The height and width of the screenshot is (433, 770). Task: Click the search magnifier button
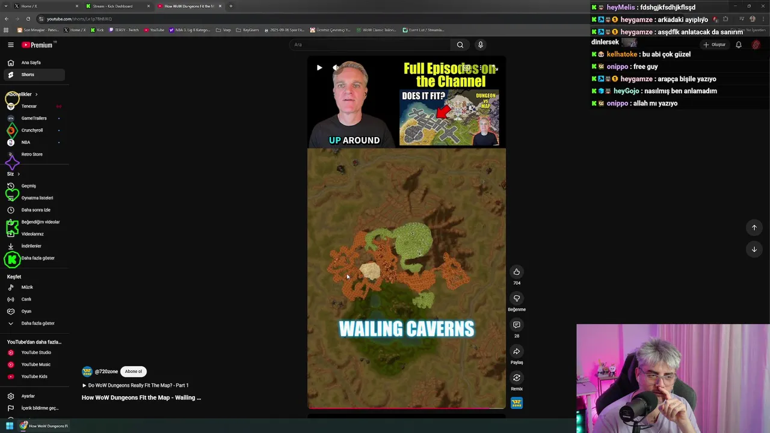pyautogui.click(x=460, y=45)
